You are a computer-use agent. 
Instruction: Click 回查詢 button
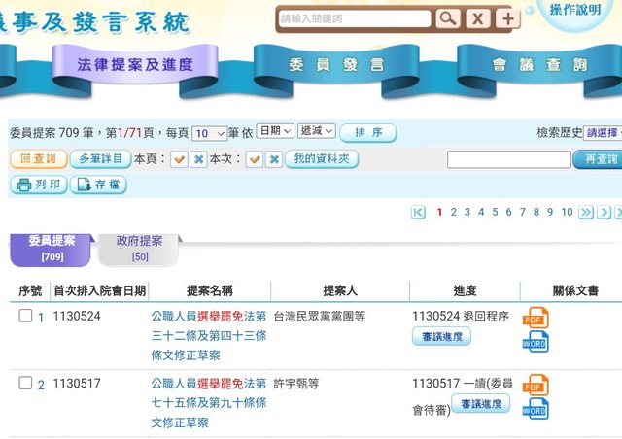39,159
